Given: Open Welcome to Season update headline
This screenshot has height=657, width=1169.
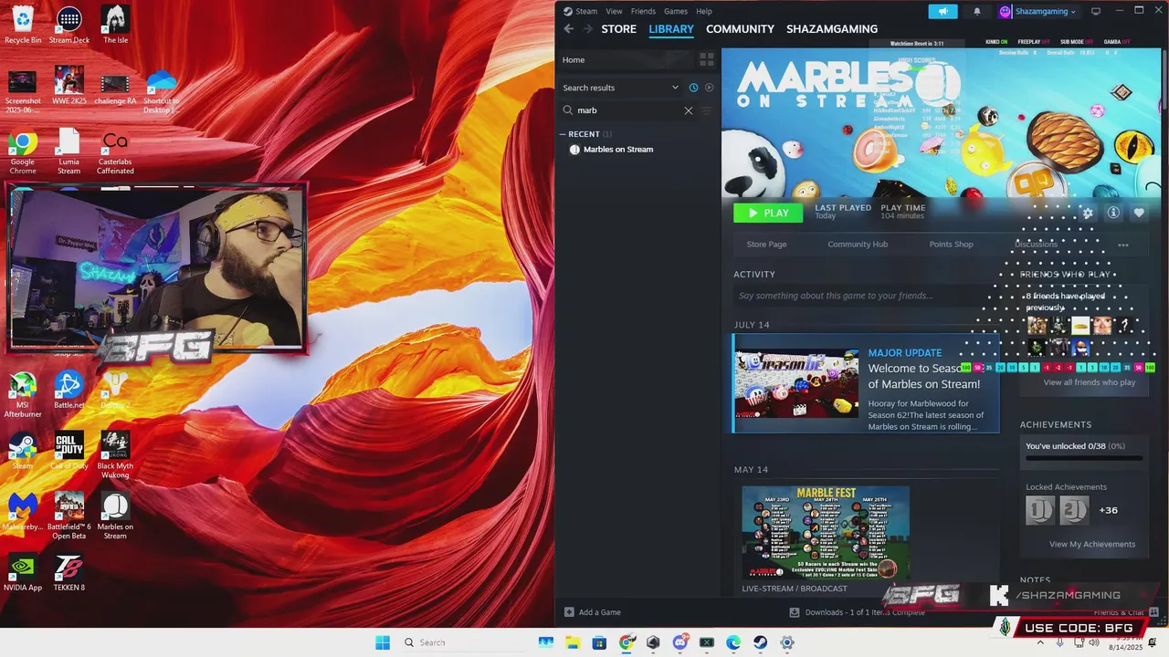Looking at the screenshot, I should tap(923, 376).
